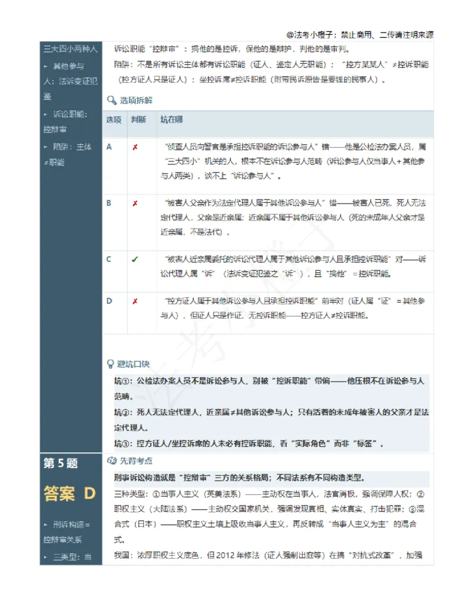The height and width of the screenshot is (612, 473).
Task: Click the sidebar title 三大四小两种人
Action: (x=70, y=49)
